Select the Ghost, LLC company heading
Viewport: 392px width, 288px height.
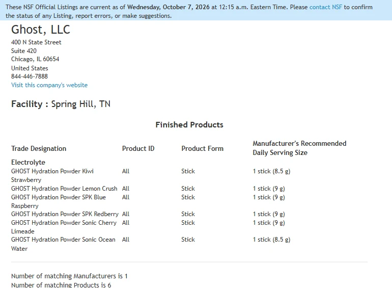(x=41, y=30)
